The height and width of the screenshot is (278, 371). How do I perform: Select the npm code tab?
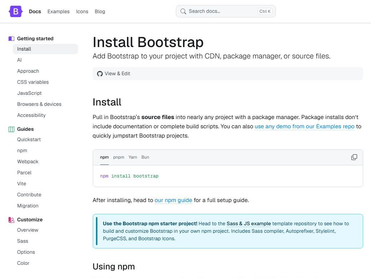point(104,157)
